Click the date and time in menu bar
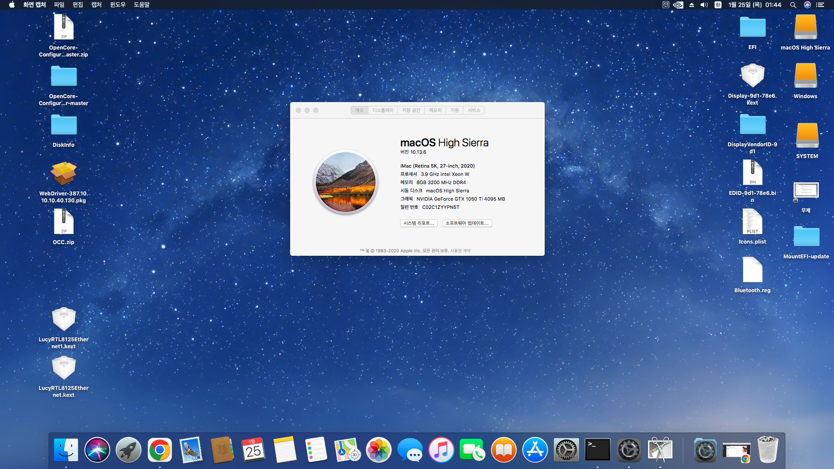 755,5
